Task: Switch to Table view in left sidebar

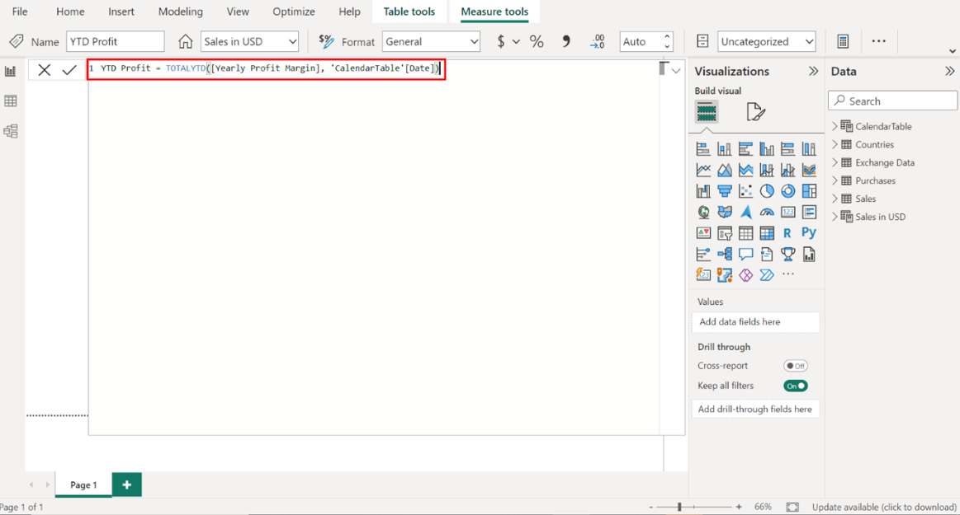Action: 11,101
